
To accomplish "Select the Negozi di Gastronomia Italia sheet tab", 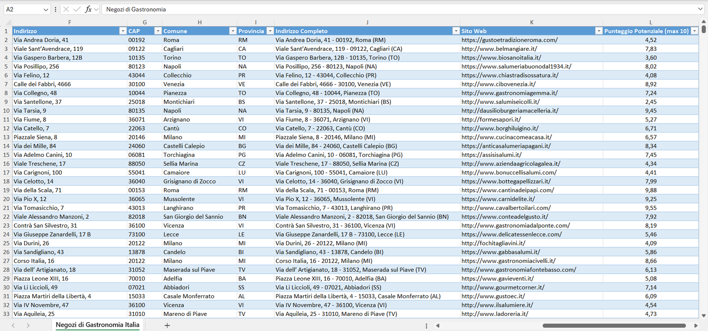I will click(97, 325).
